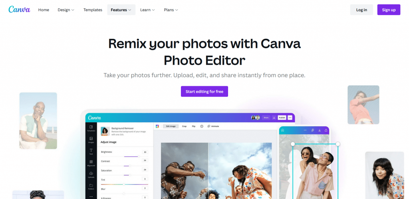
Task: Expand the Design dropdown menu
Action: 66,10
